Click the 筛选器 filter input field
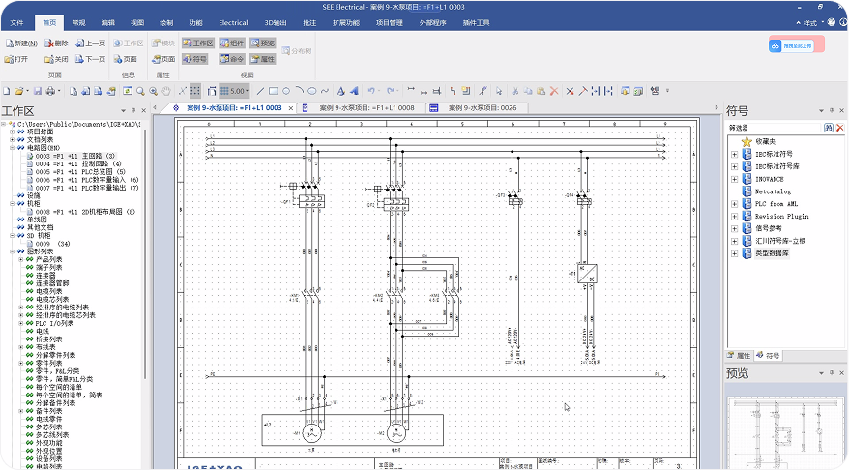The width and height of the screenshot is (849, 470). [x=785, y=128]
